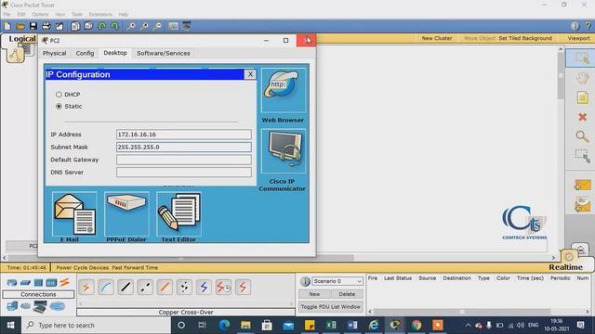
Task: Click the Zoom In toolbar icon
Action: [131, 26]
